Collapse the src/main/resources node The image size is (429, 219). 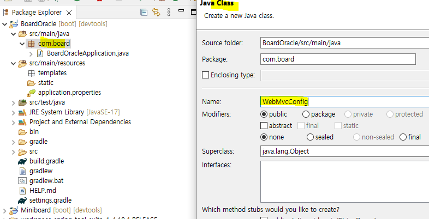(x=13, y=63)
